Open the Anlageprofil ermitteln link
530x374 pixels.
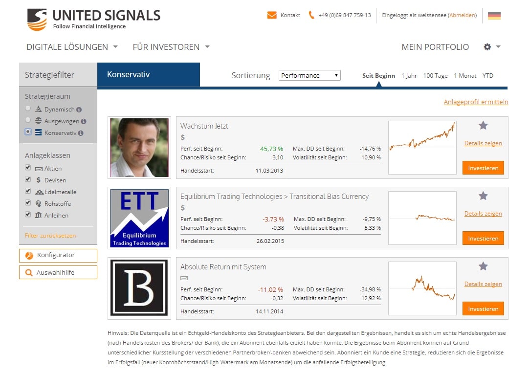(x=476, y=102)
